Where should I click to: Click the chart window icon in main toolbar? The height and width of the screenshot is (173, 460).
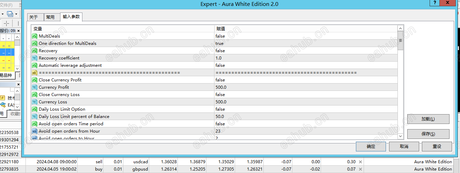(10, 14)
